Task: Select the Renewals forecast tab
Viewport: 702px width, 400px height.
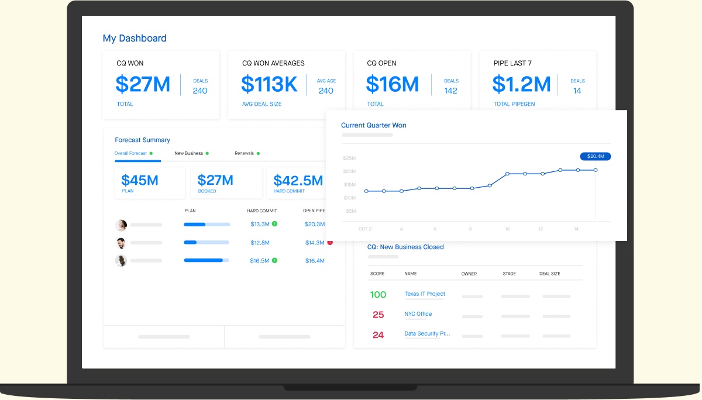Action: [247, 153]
